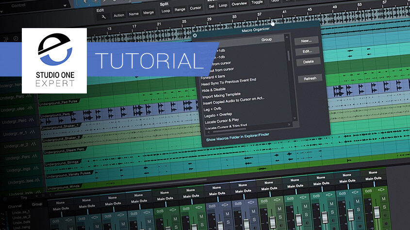This screenshot has width=410, height=230.
Task: Mute the second mixer channel from right
Action: (x=358, y=201)
